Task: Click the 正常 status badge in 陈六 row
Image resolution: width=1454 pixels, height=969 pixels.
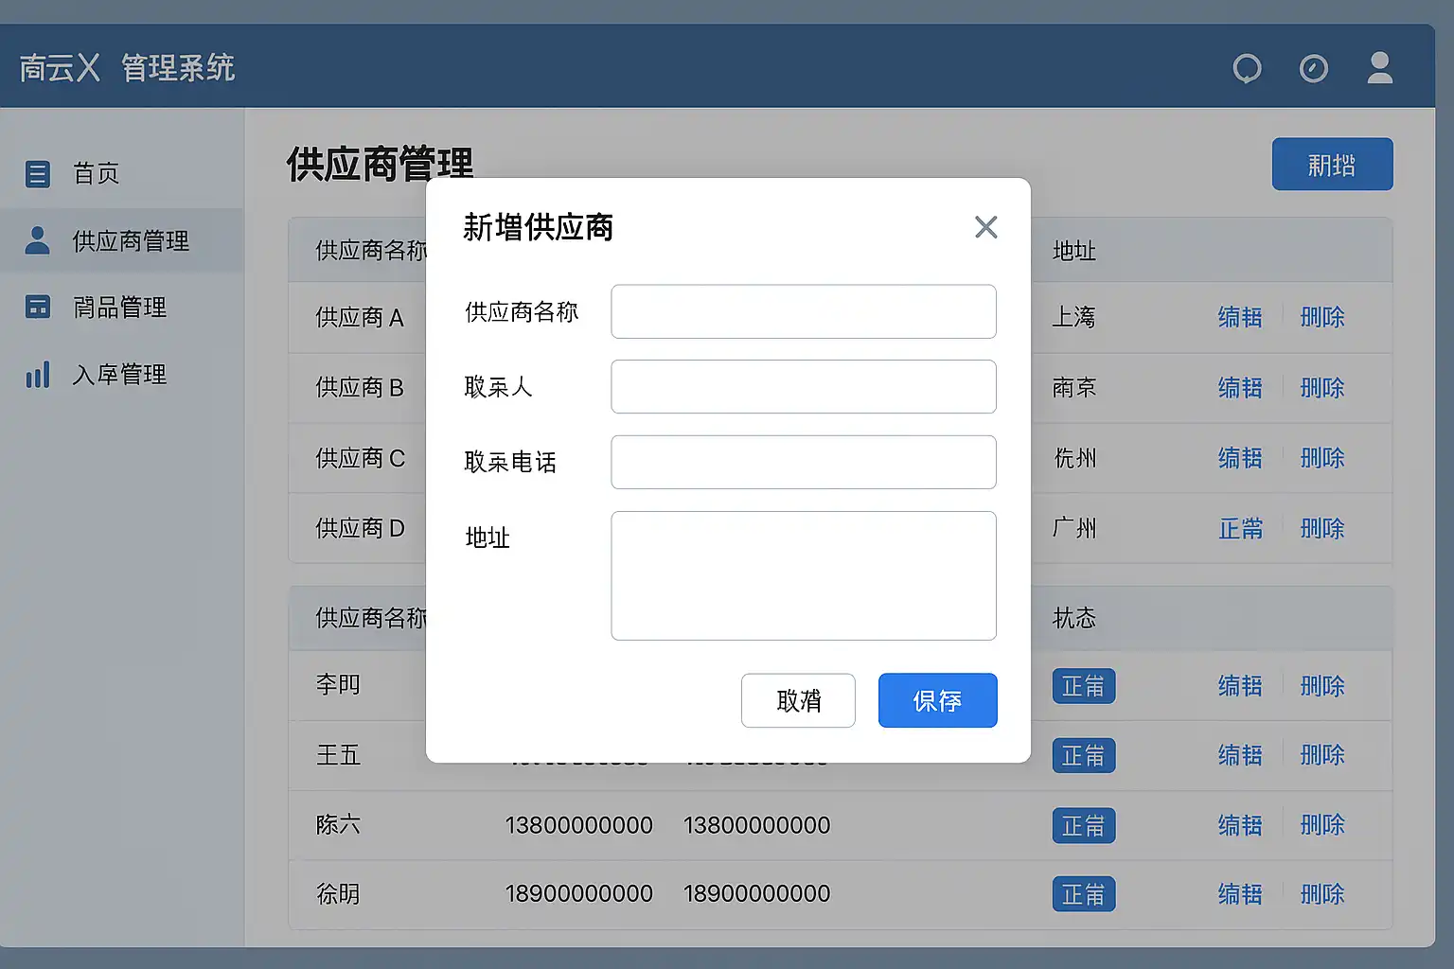Action: coord(1084,825)
